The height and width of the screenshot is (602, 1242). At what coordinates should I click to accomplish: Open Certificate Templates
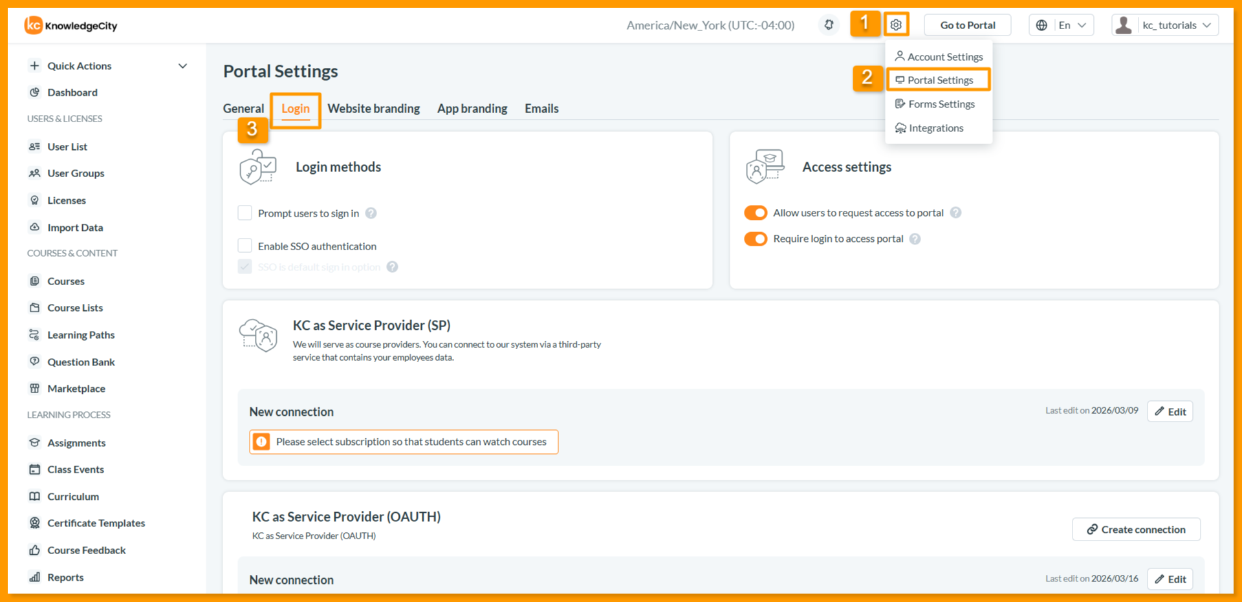[x=96, y=523]
